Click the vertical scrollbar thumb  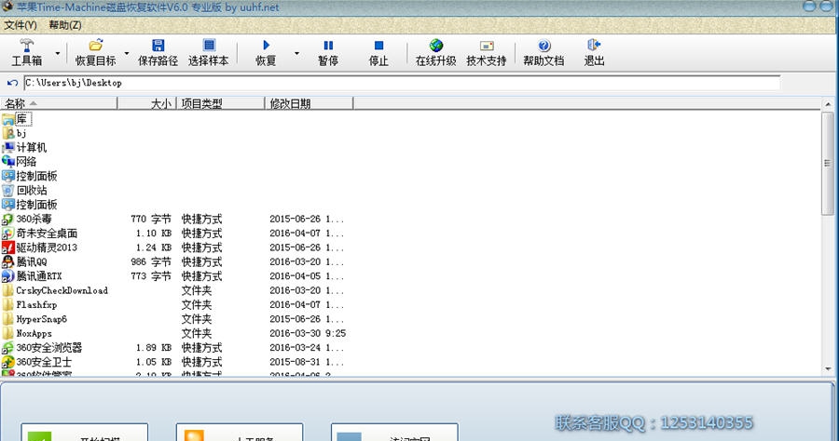[828, 164]
